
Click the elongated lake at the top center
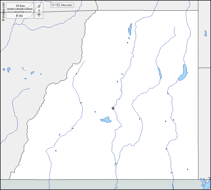(130, 30)
